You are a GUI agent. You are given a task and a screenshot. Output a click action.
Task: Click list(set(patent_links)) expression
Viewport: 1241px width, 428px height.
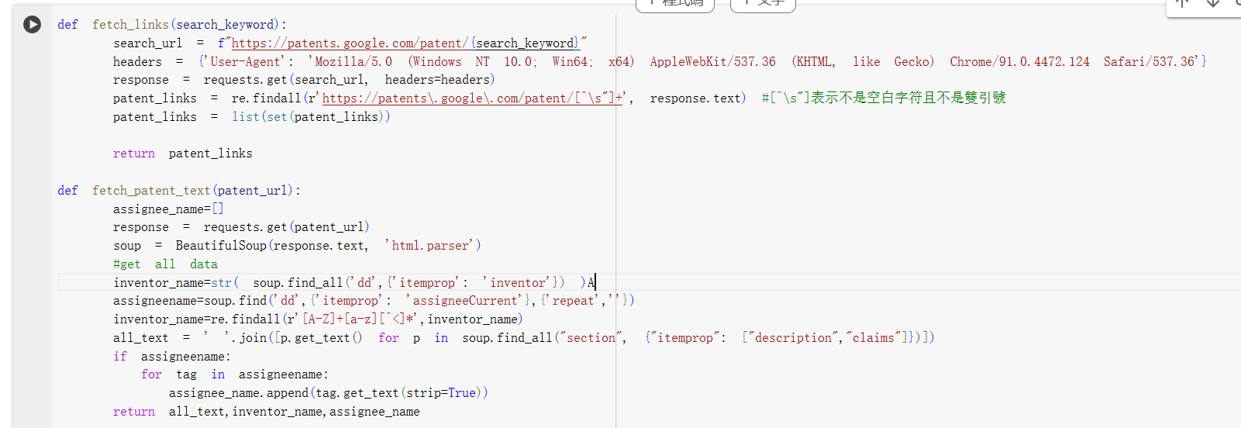(x=311, y=117)
